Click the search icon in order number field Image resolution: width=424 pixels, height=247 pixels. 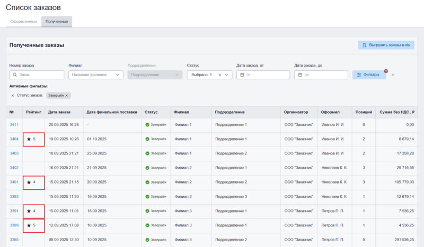tap(15, 75)
